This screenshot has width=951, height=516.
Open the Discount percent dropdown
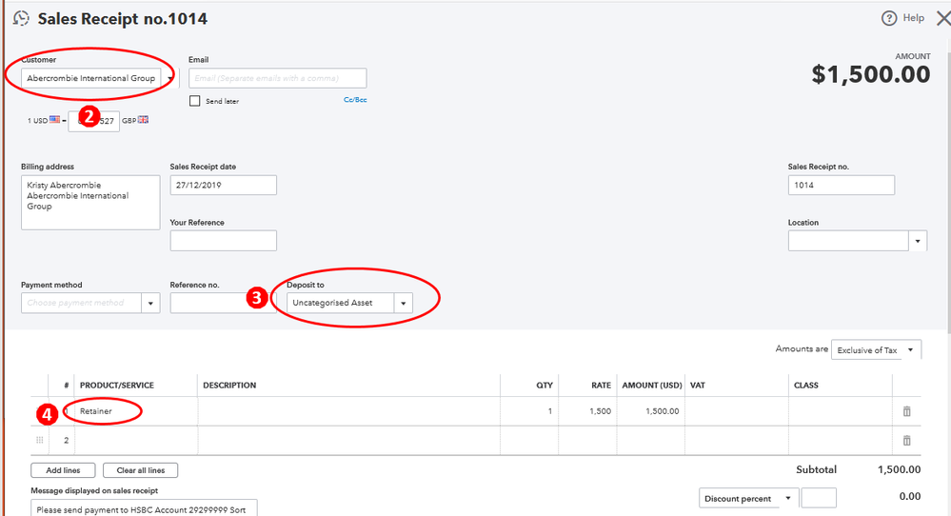point(748,498)
